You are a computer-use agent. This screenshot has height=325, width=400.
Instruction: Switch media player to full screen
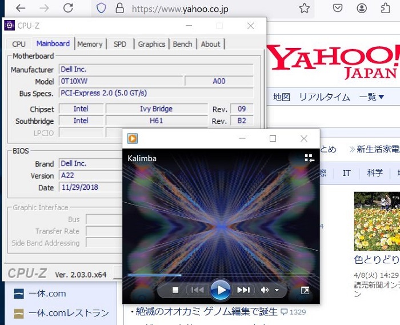pos(305,290)
